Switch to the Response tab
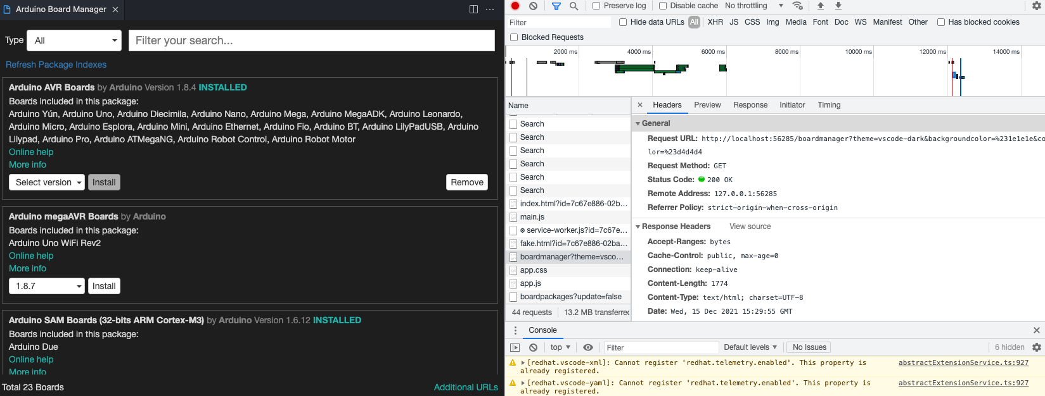The width and height of the screenshot is (1045, 396). [750, 105]
